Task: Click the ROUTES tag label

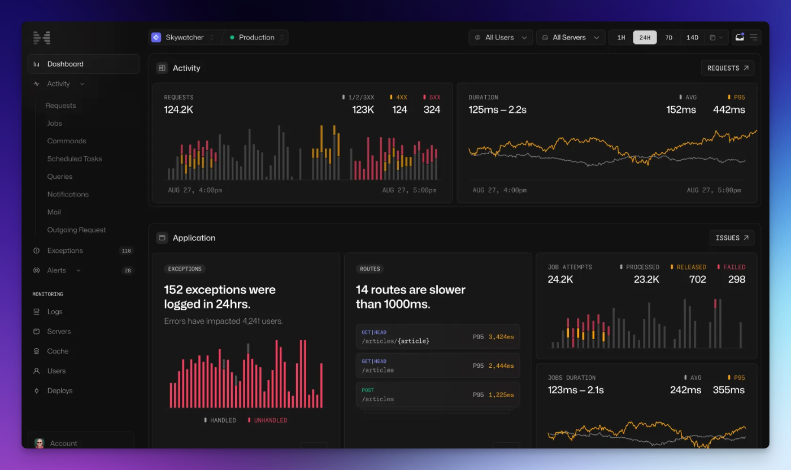Action: [370, 269]
